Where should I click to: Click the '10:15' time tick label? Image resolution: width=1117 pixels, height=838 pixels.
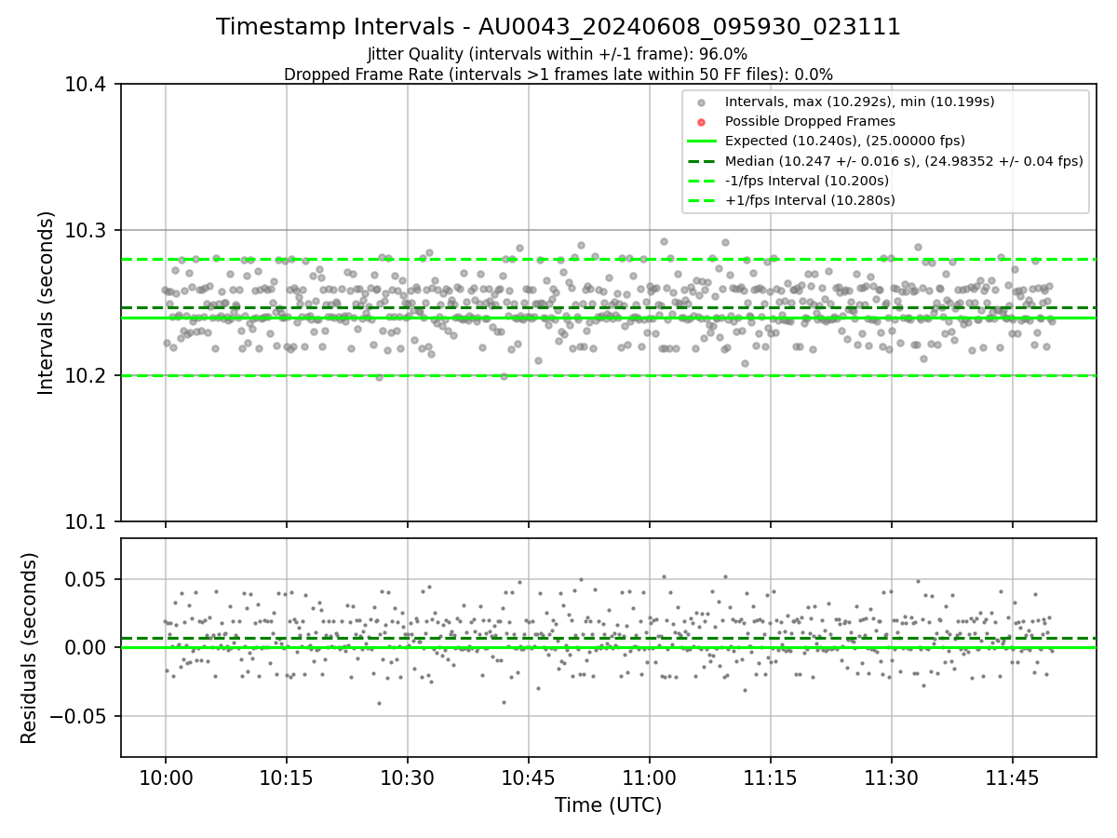[x=287, y=777]
